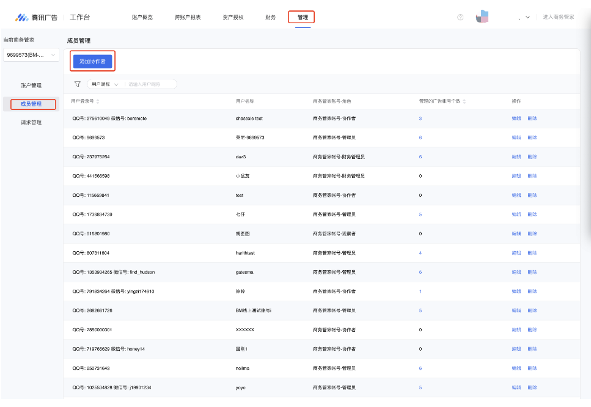This screenshot has width=591, height=407.
Task: Open 请求管理 in the sidebar
Action: 31,122
